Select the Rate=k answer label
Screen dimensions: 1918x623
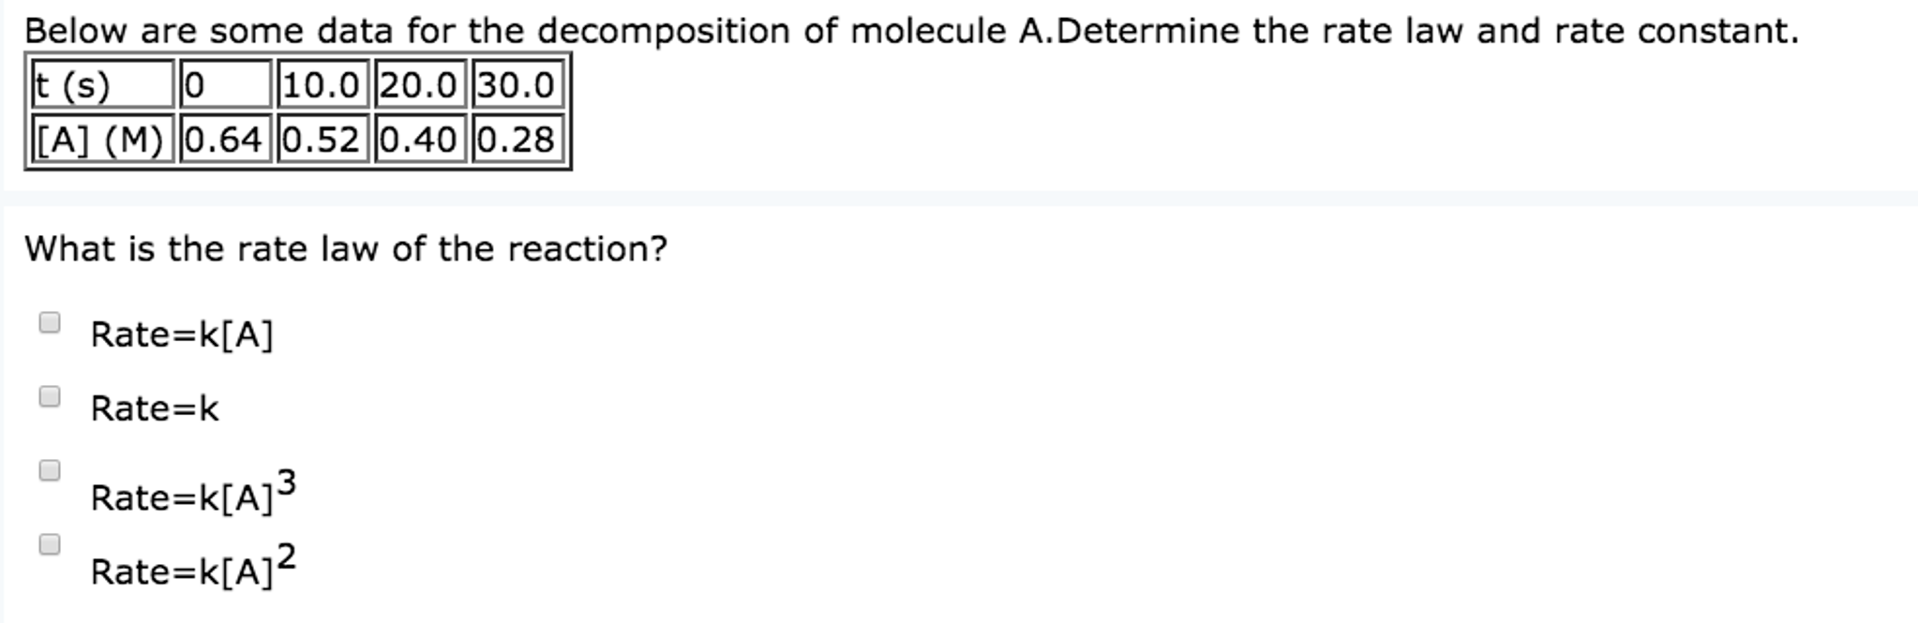(155, 408)
